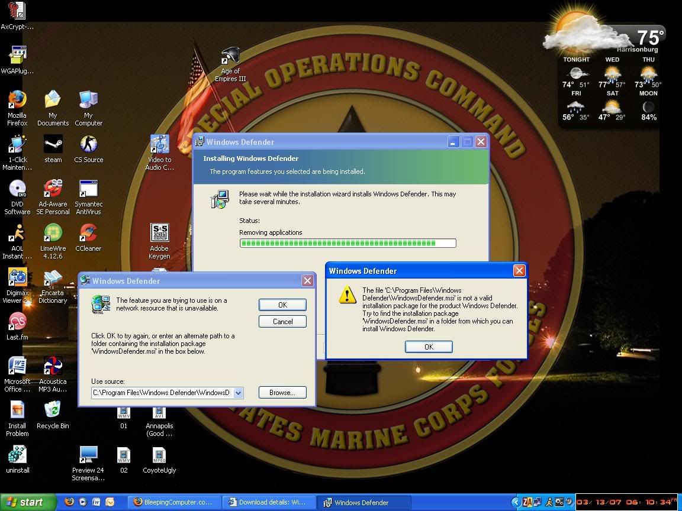Open LimeWire 4.12.6 shortcut

[x=53, y=241]
